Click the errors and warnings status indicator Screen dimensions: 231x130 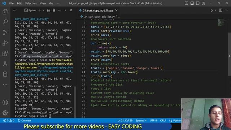click(x=9, y=120)
